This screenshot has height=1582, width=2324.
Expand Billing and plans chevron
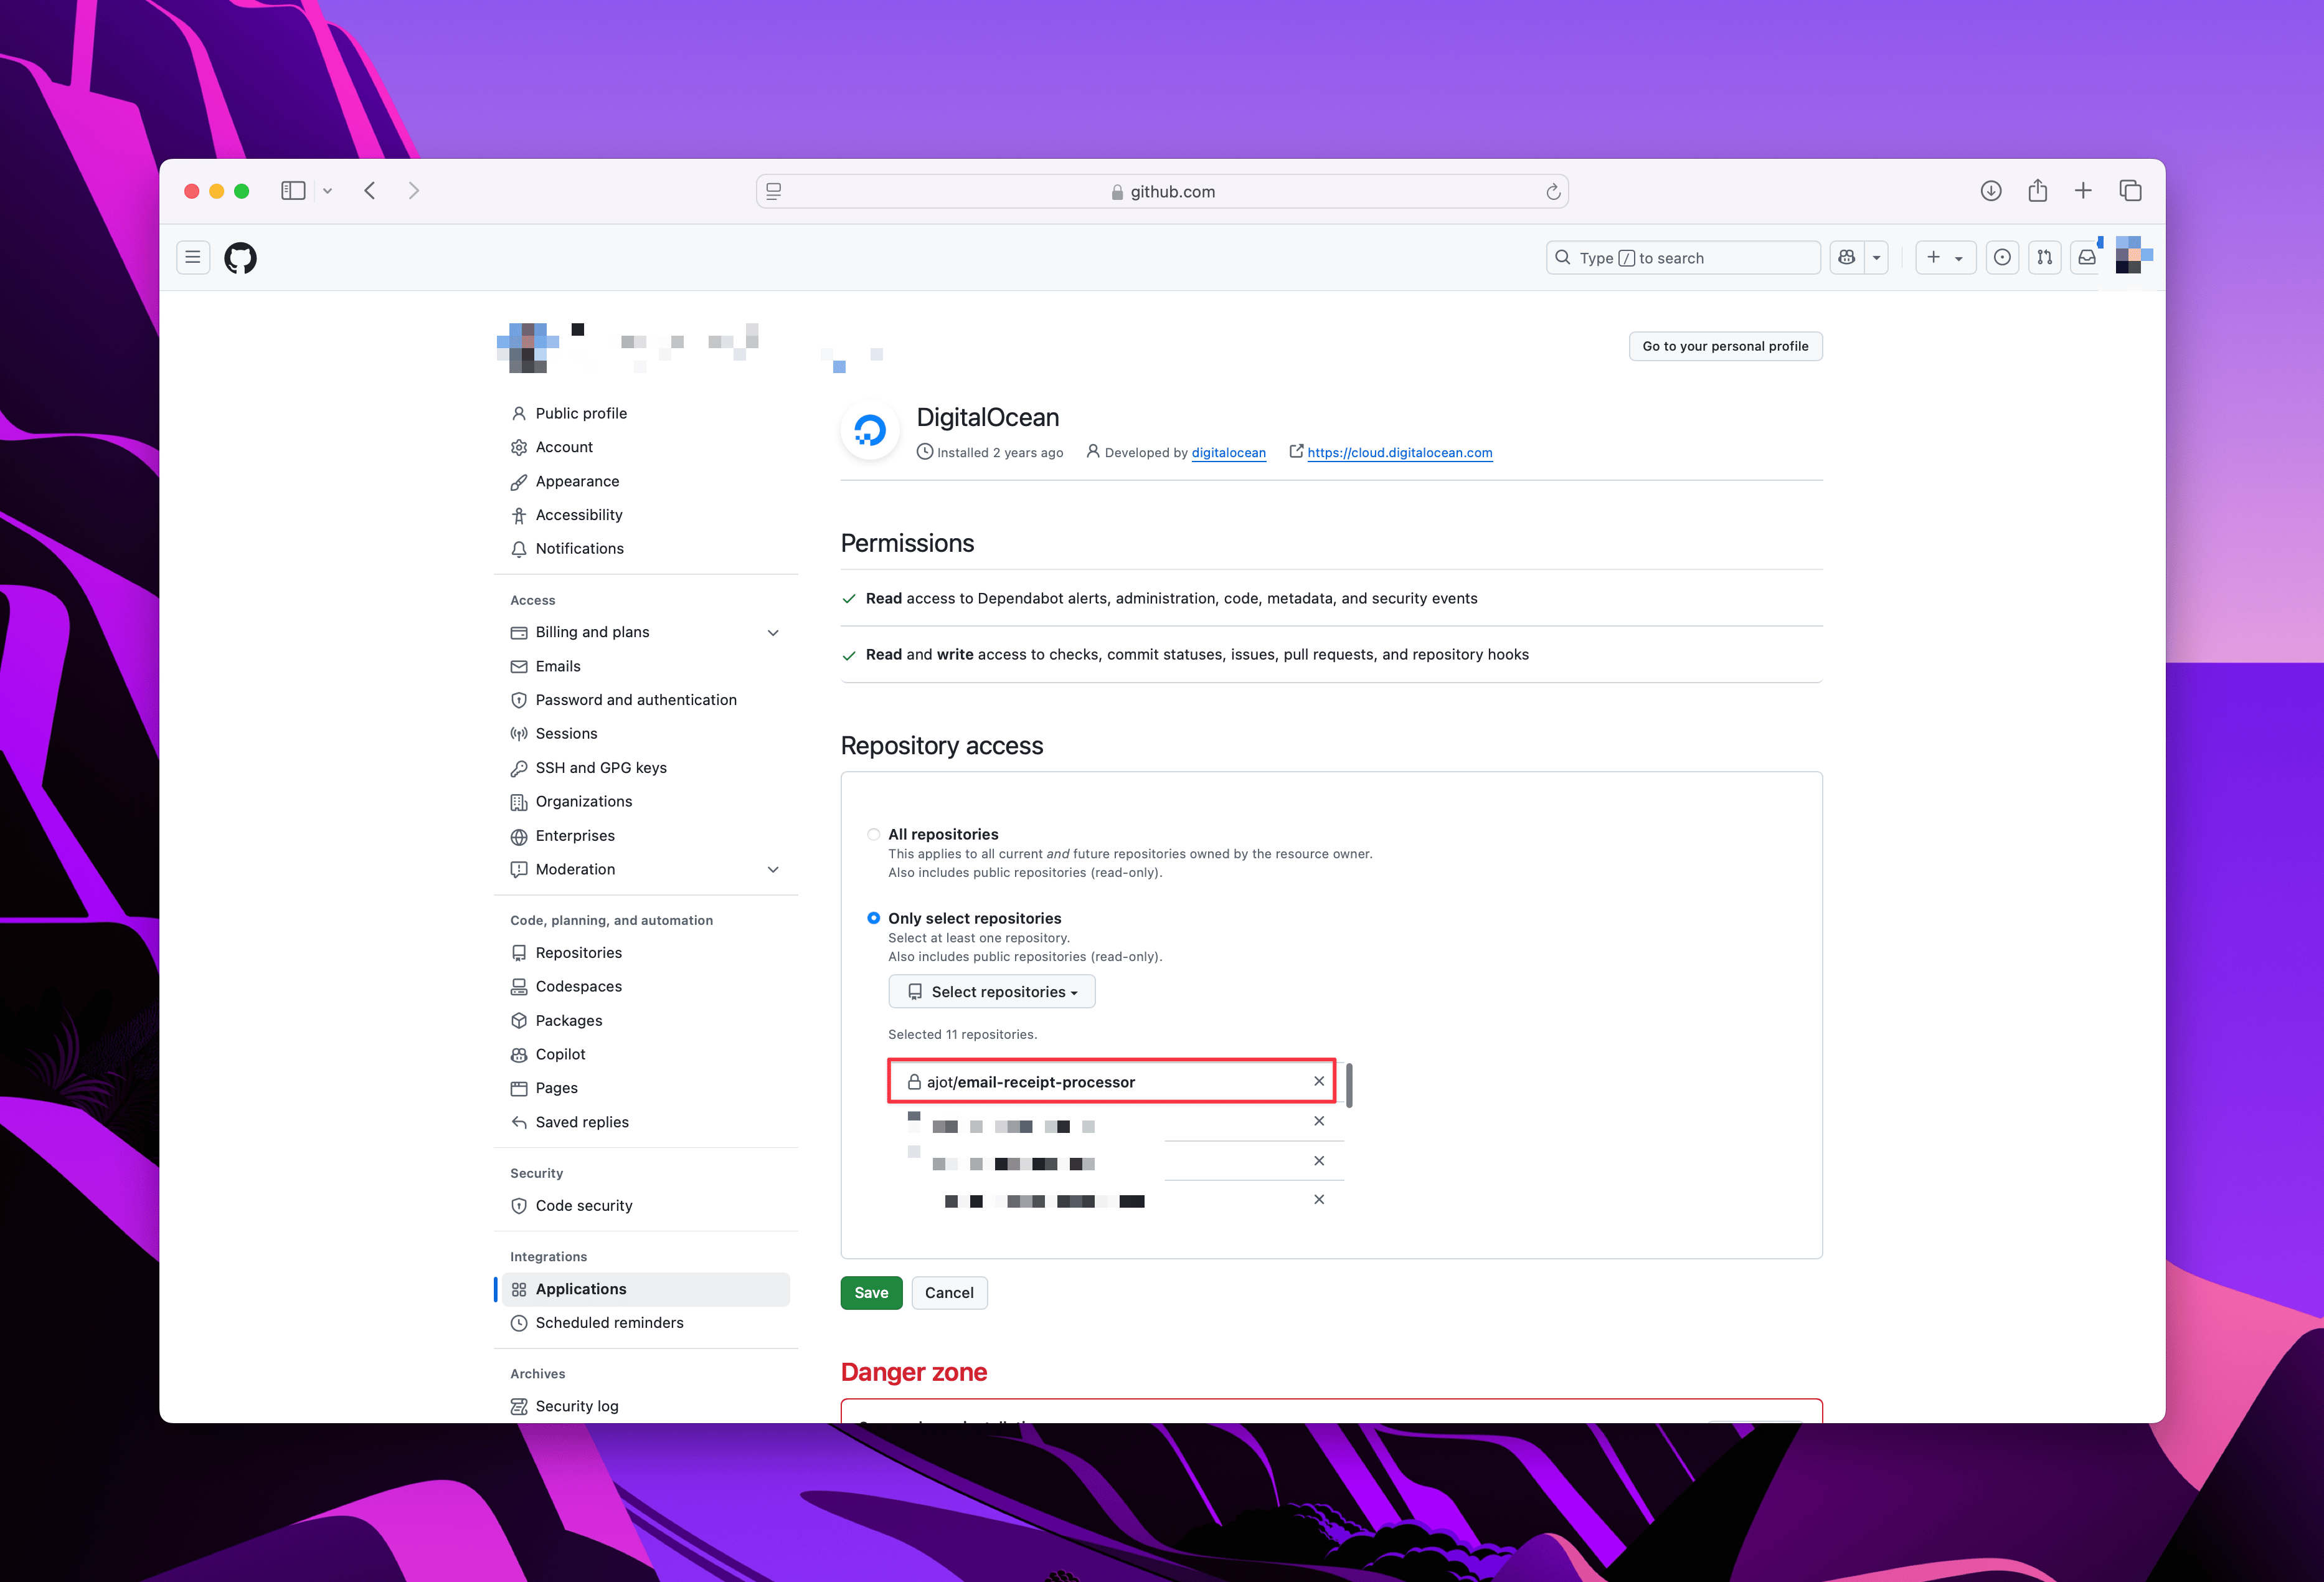click(x=773, y=632)
